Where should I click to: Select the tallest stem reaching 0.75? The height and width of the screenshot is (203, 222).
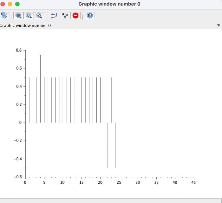[x=40, y=89]
